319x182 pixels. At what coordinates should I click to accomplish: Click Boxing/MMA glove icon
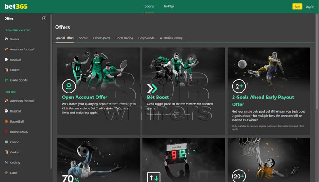click(x=6, y=132)
